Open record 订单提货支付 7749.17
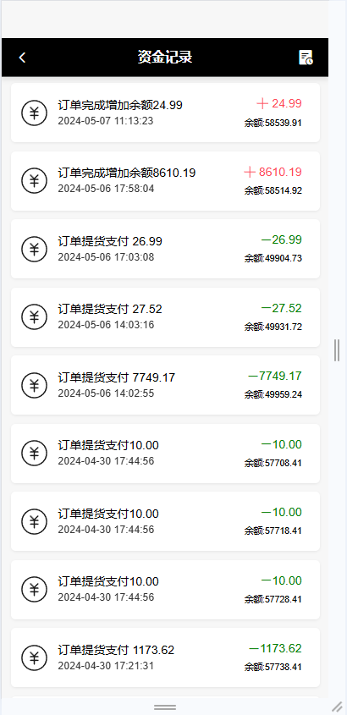347x715 pixels. tap(166, 385)
